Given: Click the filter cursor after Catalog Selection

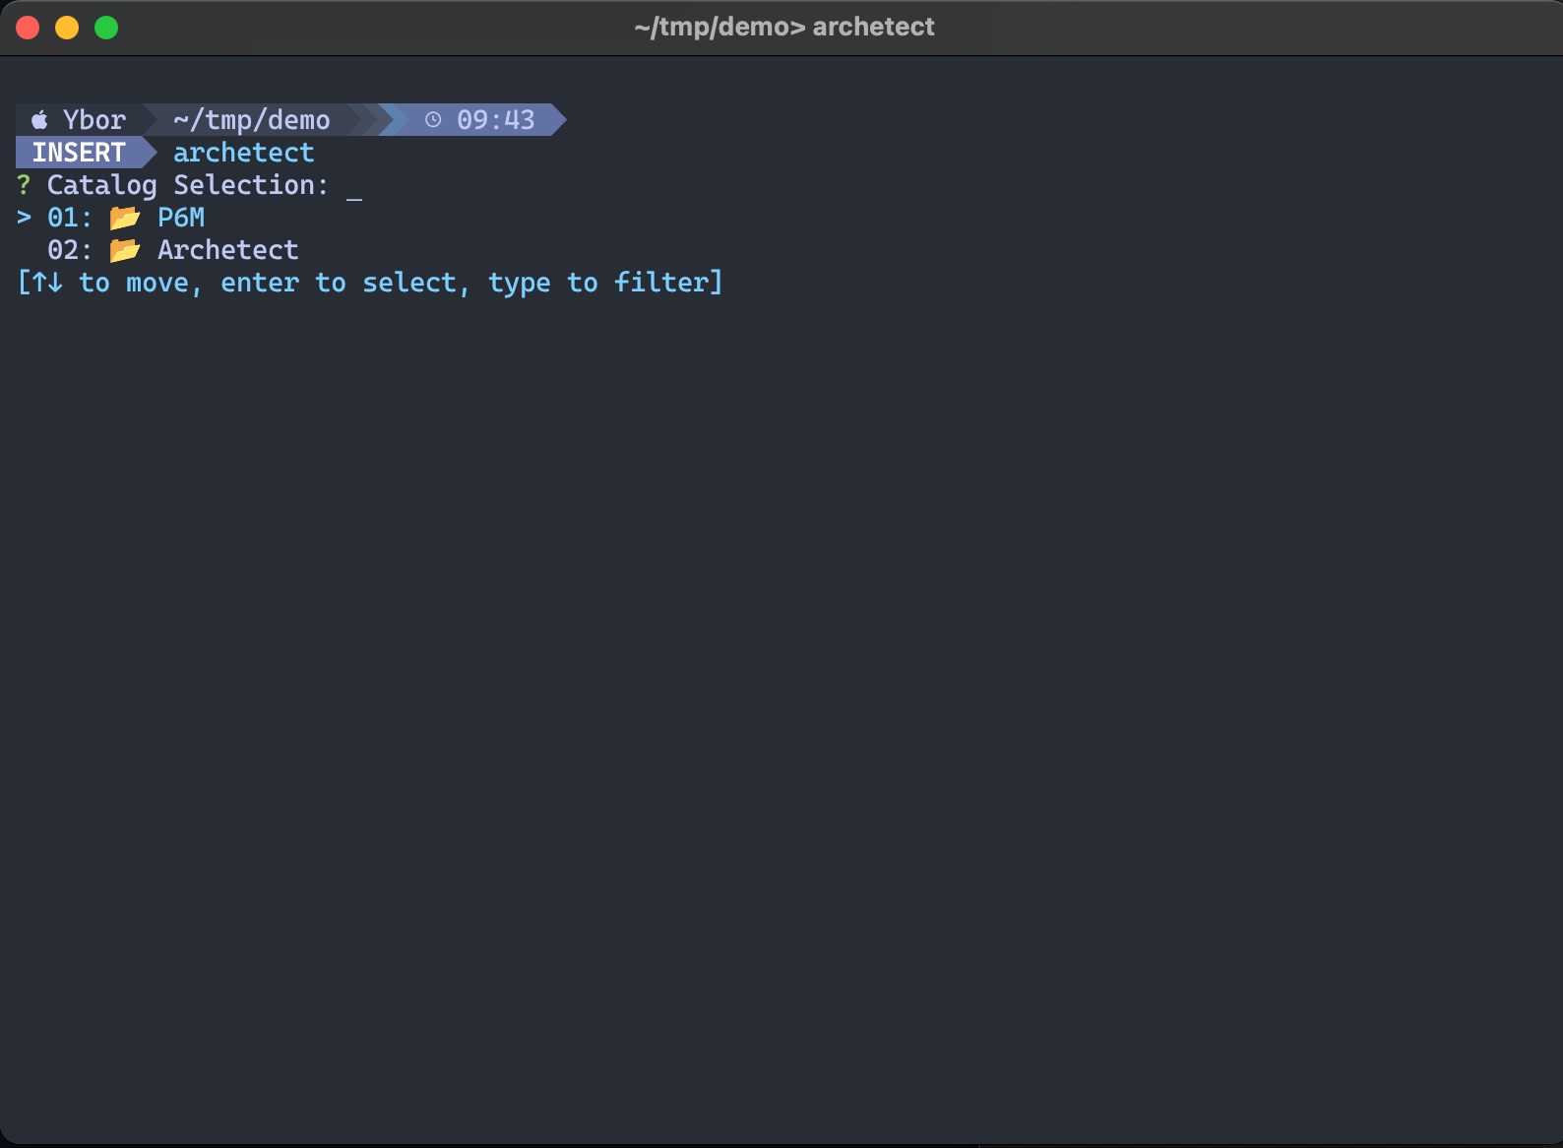Looking at the screenshot, I should click(354, 187).
